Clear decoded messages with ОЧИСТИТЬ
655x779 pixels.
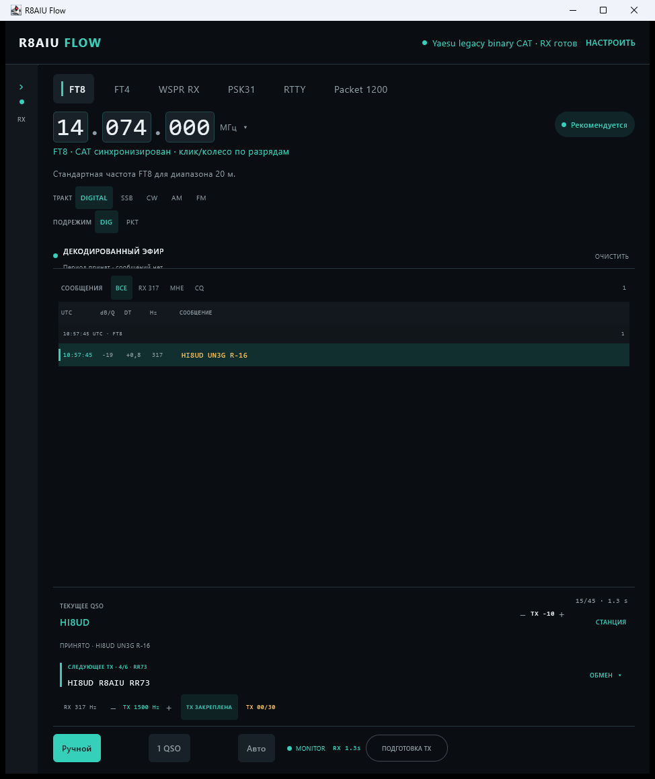pyautogui.click(x=612, y=256)
